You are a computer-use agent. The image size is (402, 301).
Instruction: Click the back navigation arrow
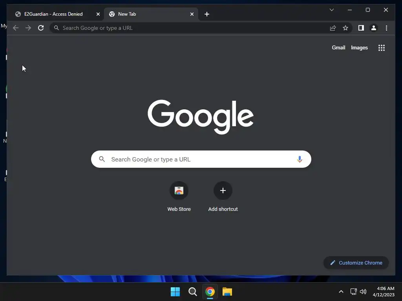click(16, 28)
